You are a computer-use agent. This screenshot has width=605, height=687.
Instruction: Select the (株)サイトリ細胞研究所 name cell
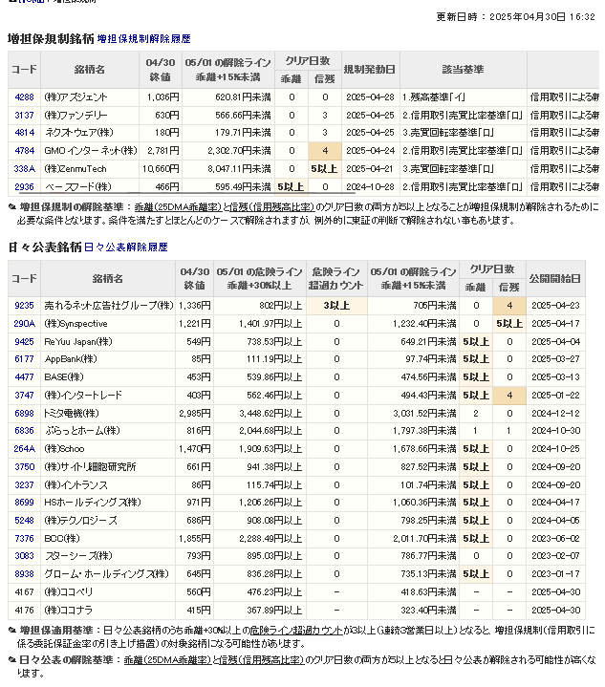(x=108, y=467)
